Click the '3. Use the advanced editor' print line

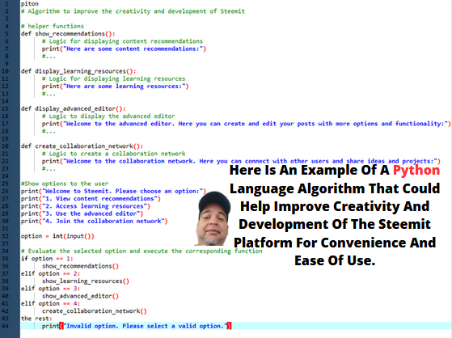pos(82,213)
